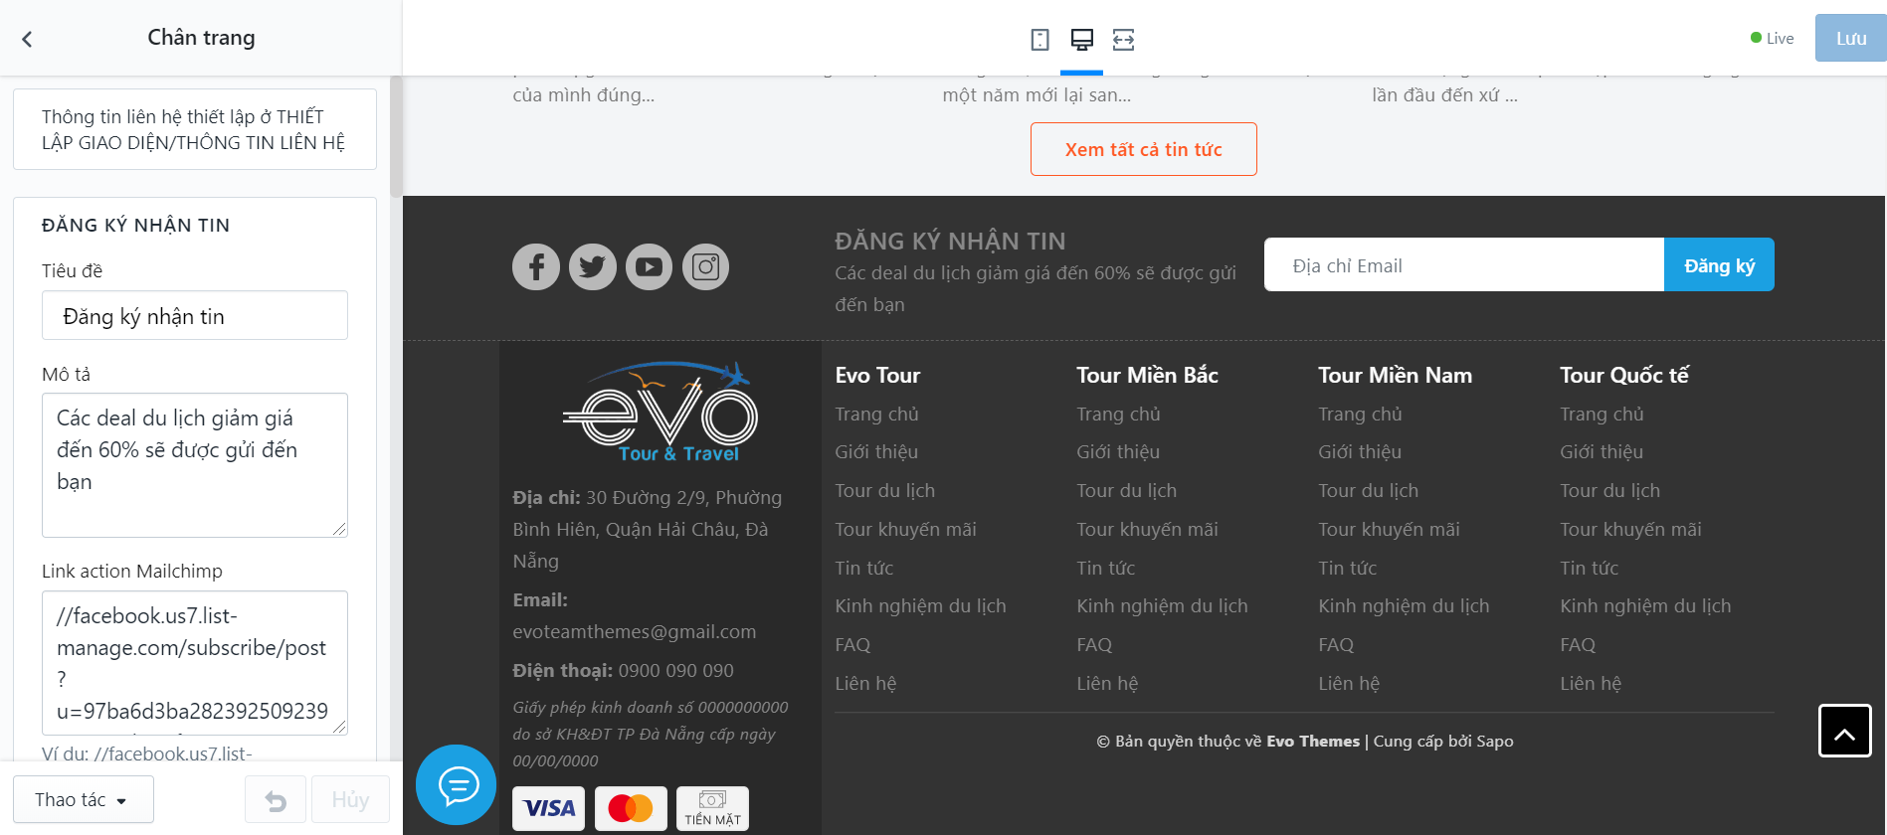
Task: Click the Hủy cancel button
Action: (x=350, y=800)
